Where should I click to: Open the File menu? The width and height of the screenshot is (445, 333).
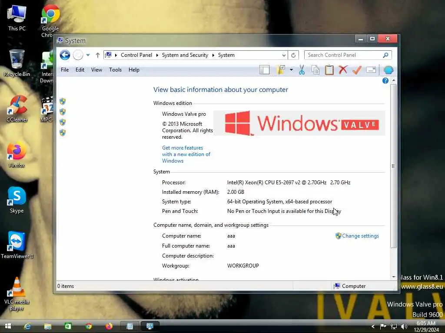[x=65, y=70]
